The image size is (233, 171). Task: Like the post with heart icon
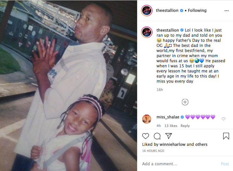click(145, 136)
